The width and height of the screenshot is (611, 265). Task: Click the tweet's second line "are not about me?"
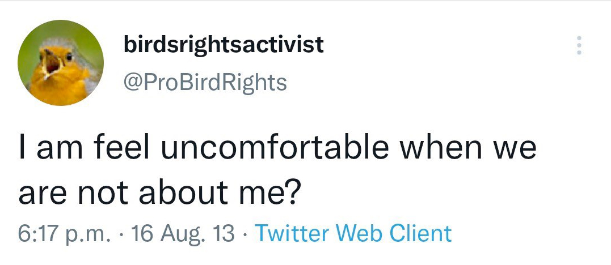coord(160,194)
